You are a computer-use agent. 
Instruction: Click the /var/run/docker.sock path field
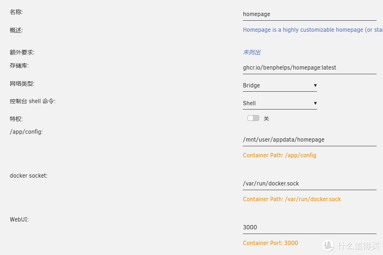click(309, 184)
